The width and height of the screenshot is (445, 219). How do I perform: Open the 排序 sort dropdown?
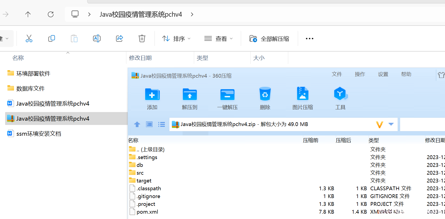(x=176, y=39)
